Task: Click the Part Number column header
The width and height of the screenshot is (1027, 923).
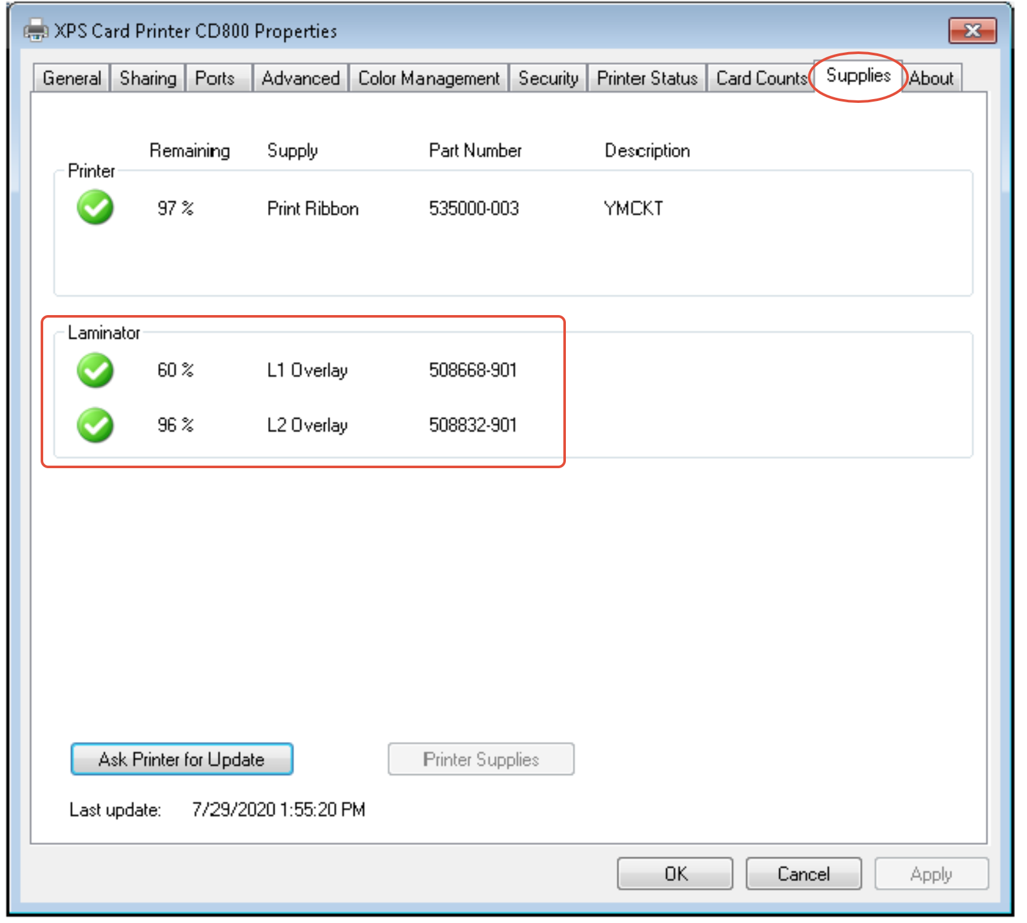Action: pyautogui.click(x=475, y=151)
